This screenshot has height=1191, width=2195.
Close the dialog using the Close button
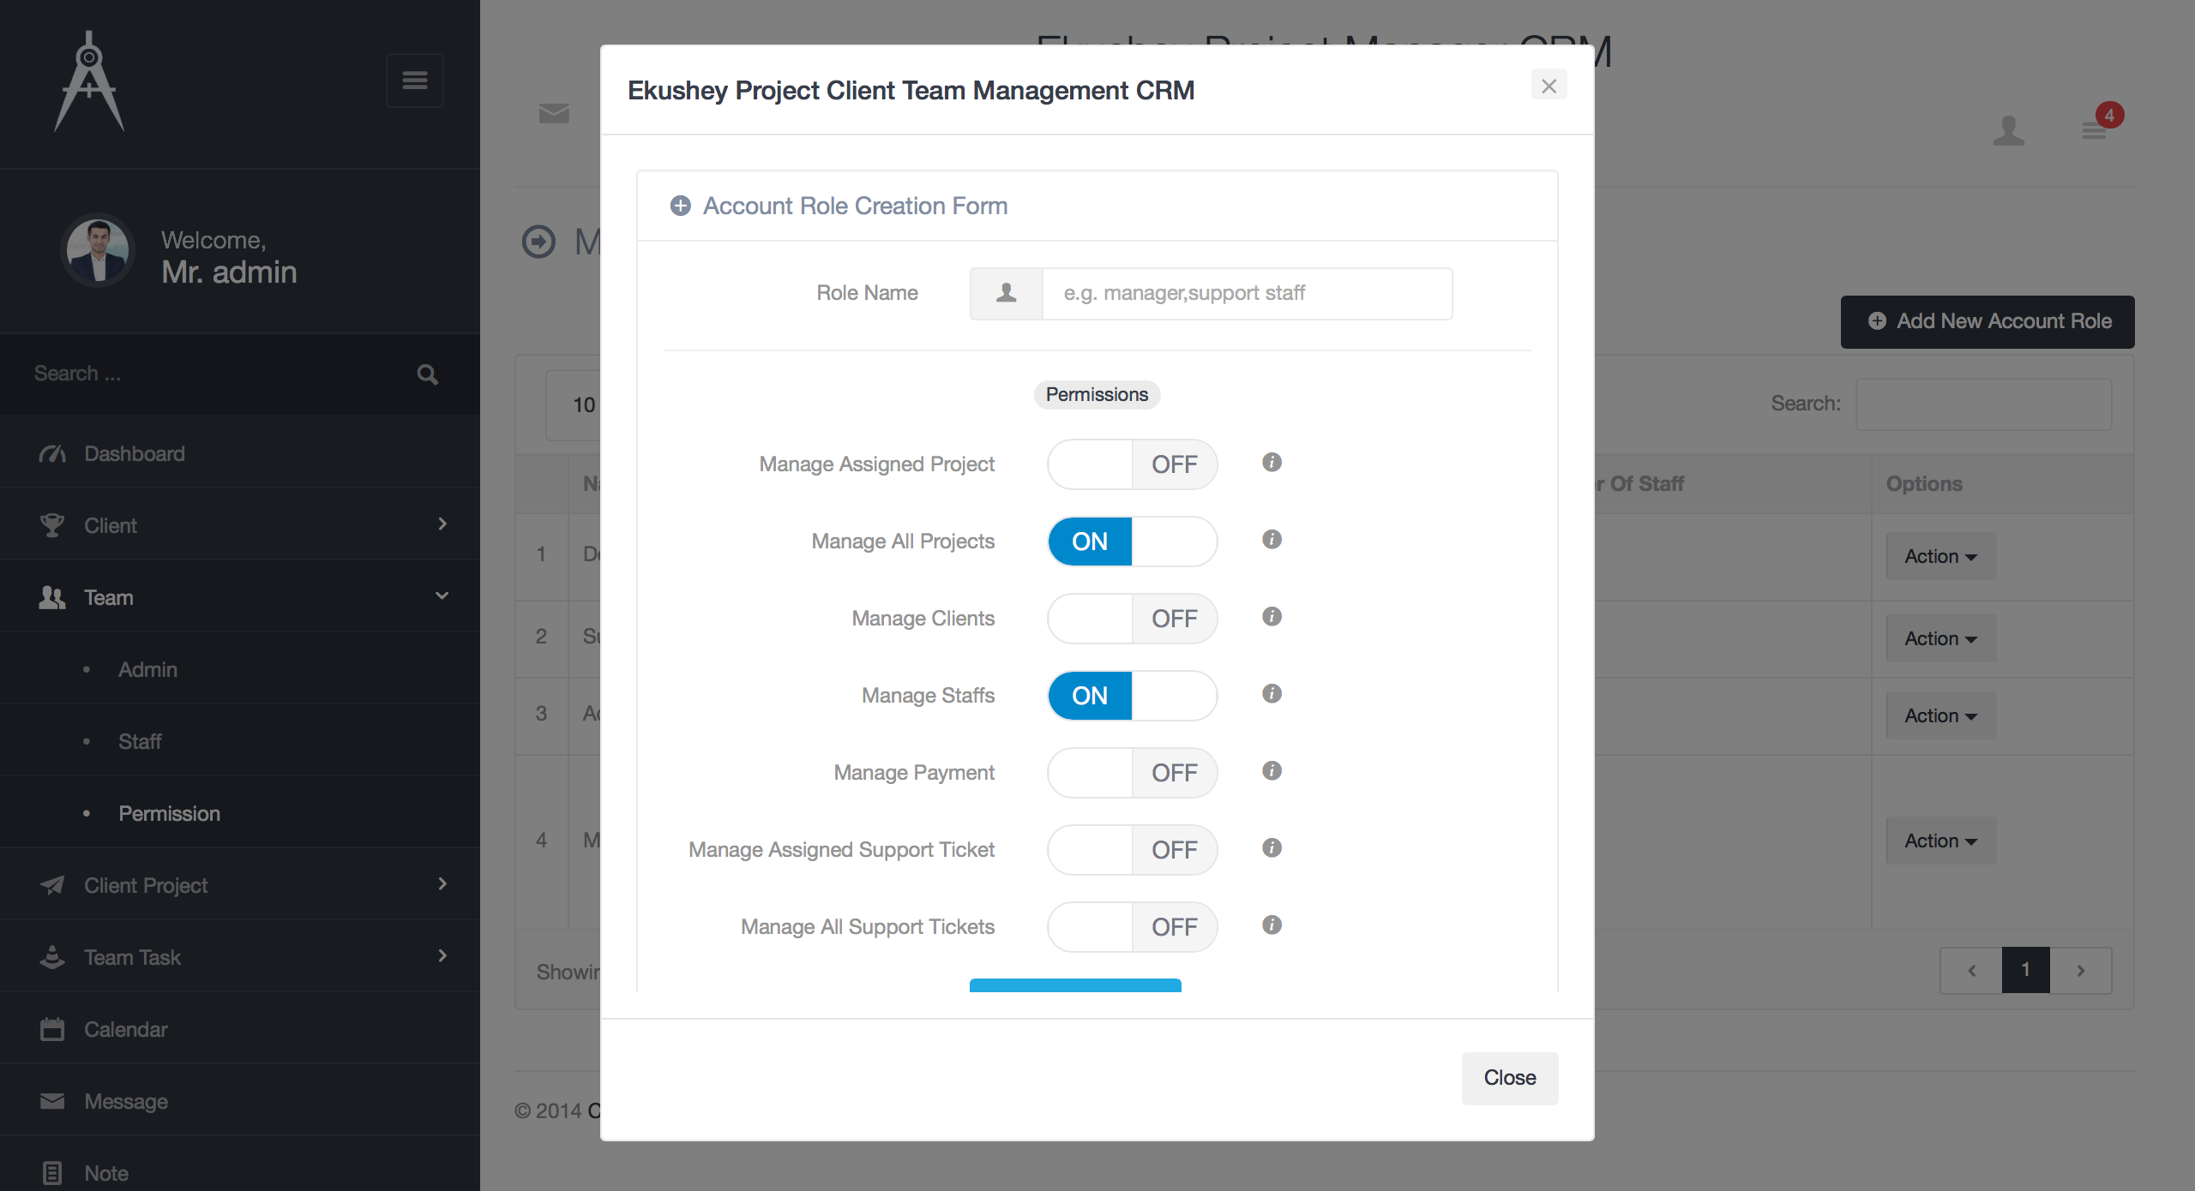pos(1509,1078)
